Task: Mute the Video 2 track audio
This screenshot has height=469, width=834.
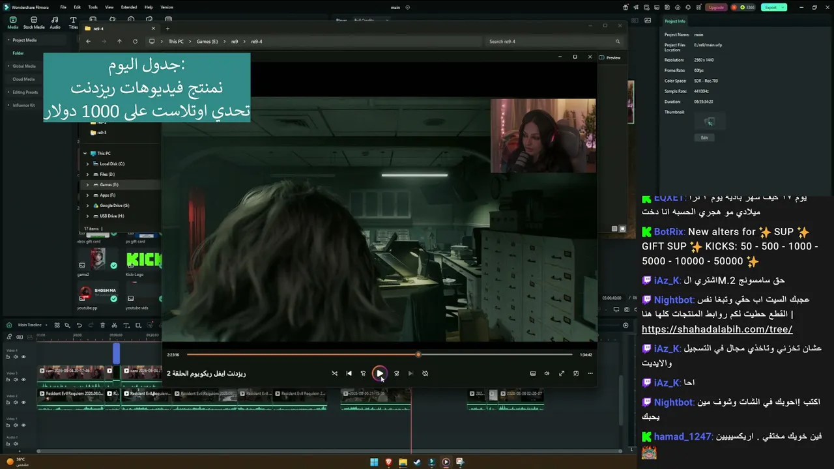Action: pyautogui.click(x=17, y=403)
